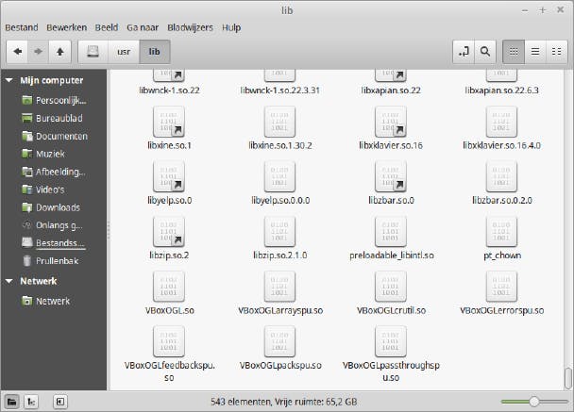Click the libwnck-1.so.22.3.31 file name
The width and height of the screenshot is (574, 412).
tap(280, 91)
